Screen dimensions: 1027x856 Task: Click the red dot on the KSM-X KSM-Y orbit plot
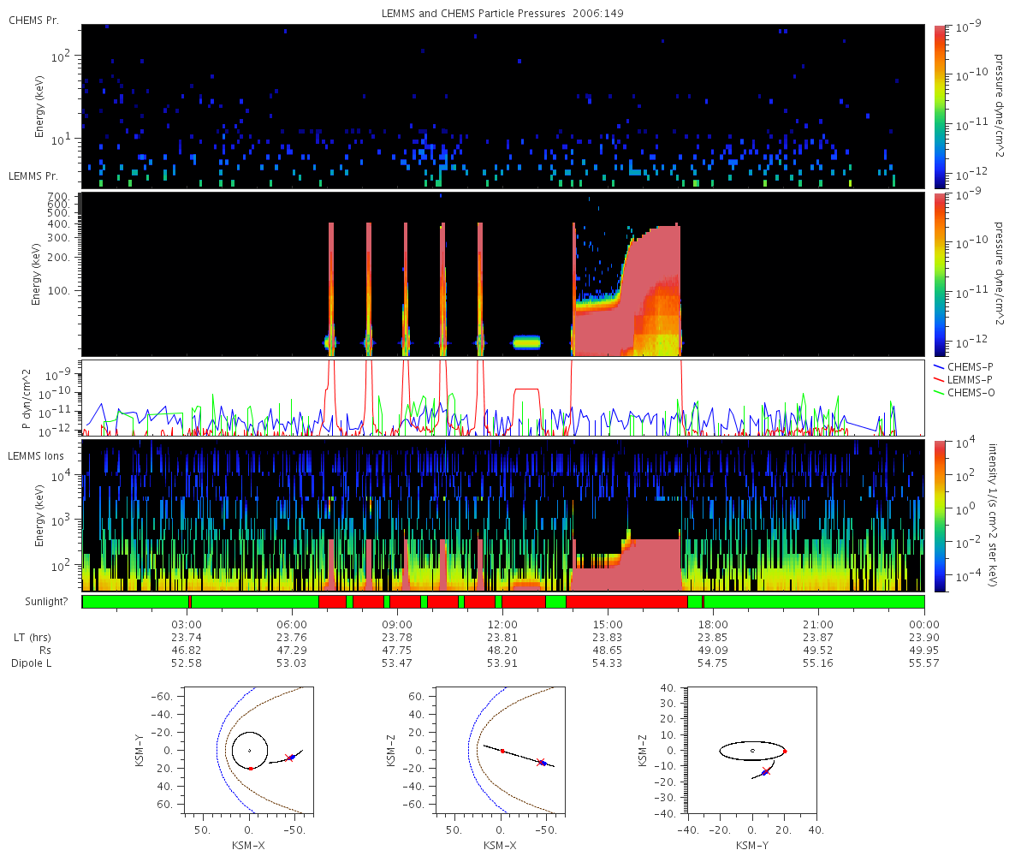click(x=250, y=769)
